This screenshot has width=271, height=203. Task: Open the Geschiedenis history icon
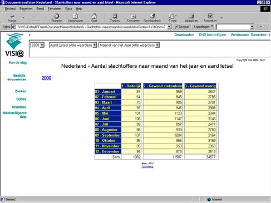tap(152, 16)
